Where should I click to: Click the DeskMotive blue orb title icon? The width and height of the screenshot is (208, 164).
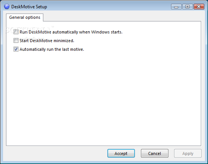(7, 6)
